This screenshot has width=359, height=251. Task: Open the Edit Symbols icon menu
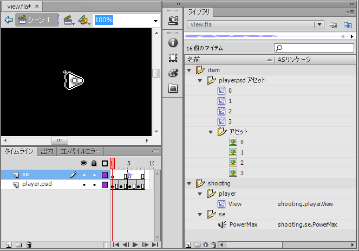[84, 20]
